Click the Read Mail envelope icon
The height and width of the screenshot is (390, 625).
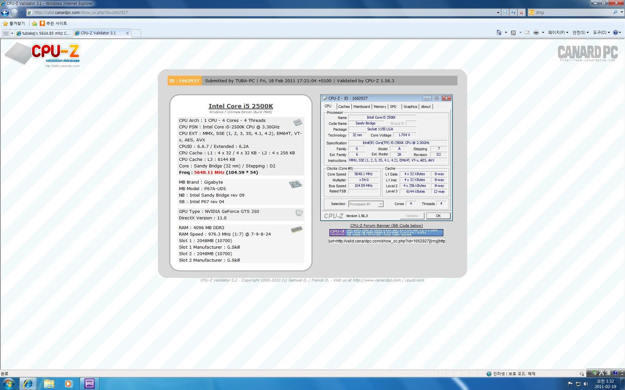527,32
